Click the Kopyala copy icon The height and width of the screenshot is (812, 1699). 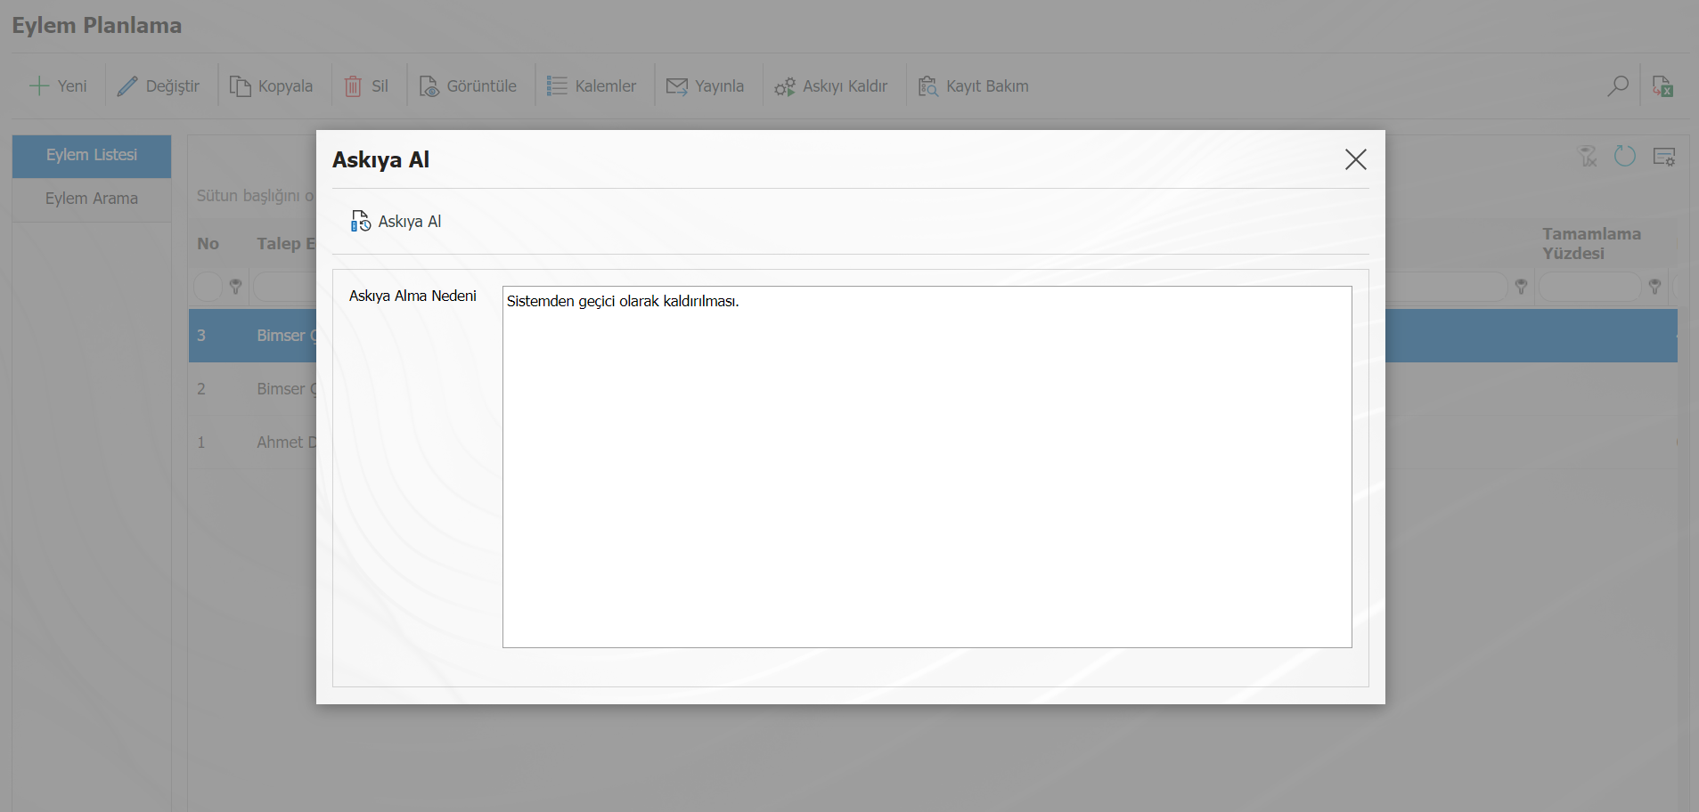(x=240, y=86)
